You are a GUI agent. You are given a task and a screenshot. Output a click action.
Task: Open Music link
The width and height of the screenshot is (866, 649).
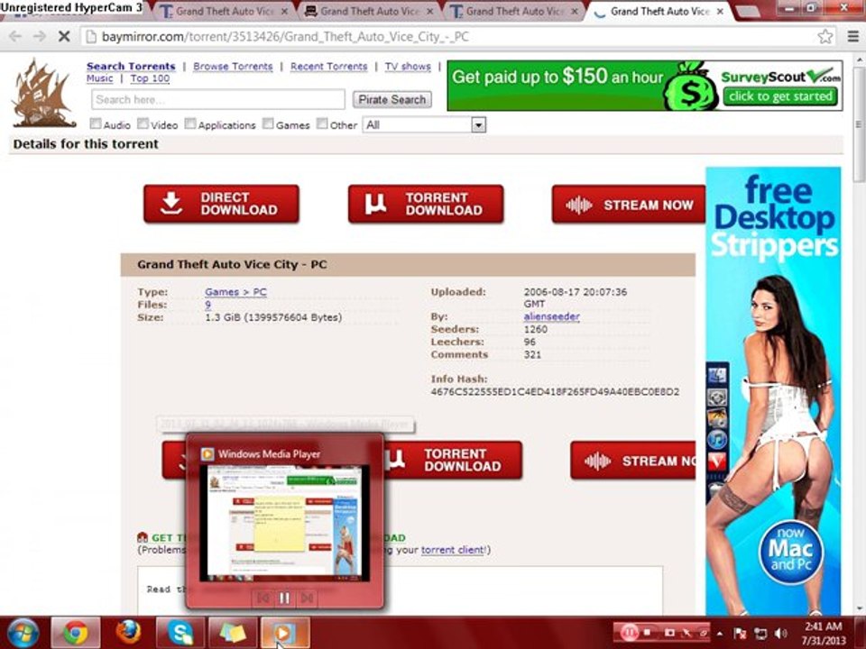click(x=99, y=78)
